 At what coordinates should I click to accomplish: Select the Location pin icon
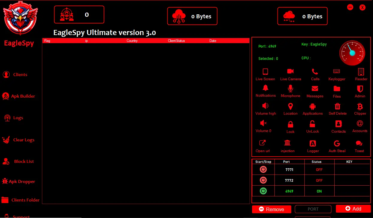(x=290, y=106)
